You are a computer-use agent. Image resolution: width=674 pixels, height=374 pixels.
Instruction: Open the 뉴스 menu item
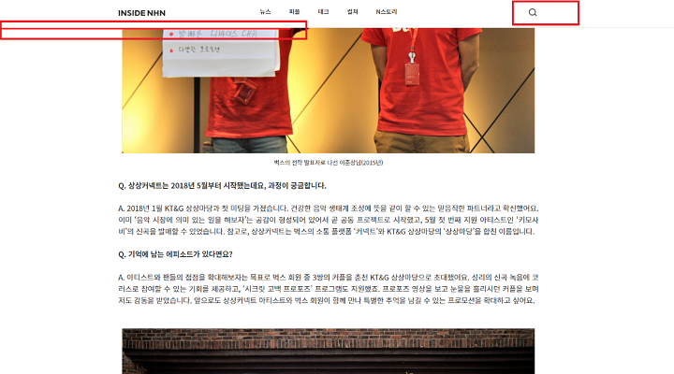point(265,12)
